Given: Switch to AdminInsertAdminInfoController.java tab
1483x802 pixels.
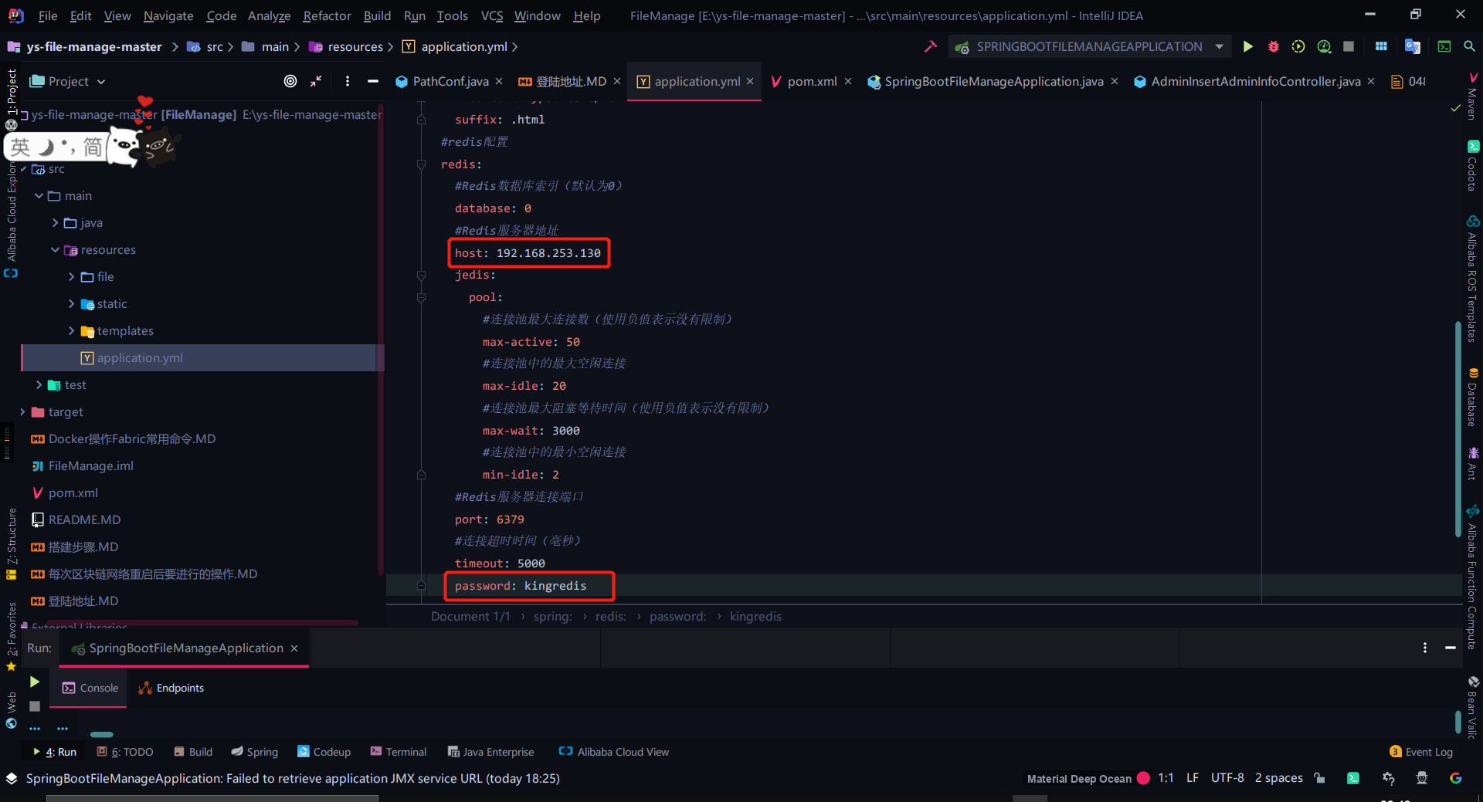Looking at the screenshot, I should (1255, 81).
